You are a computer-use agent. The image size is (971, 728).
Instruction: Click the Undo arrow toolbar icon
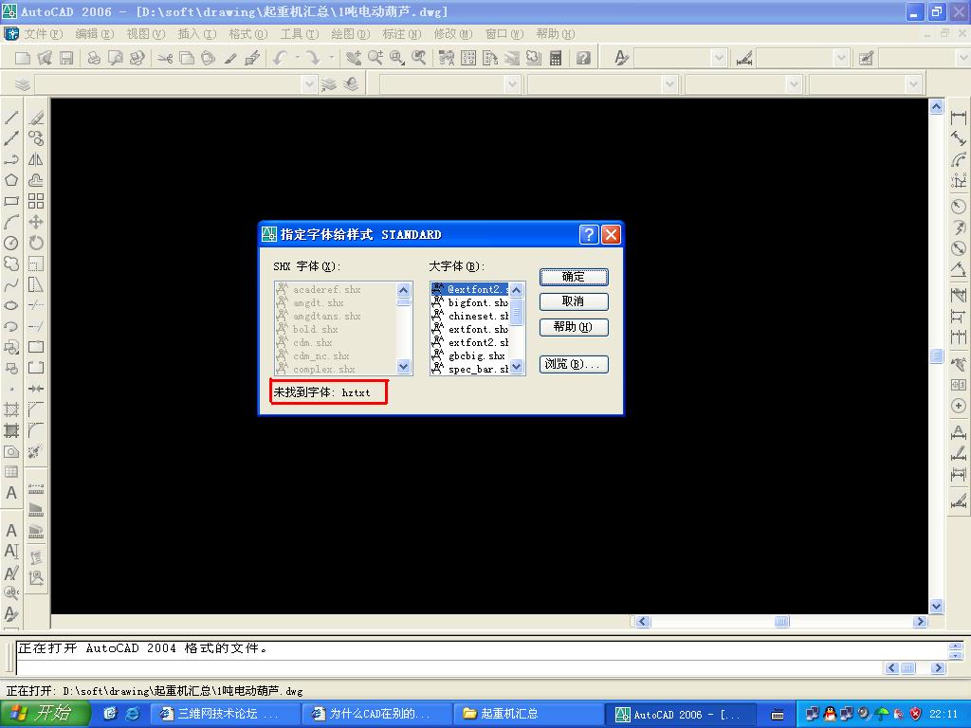coord(281,58)
